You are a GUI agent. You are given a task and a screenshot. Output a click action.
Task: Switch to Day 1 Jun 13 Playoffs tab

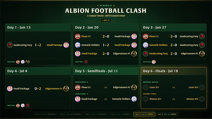(45, 114)
